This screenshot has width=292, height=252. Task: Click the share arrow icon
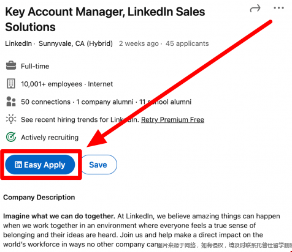point(255,9)
